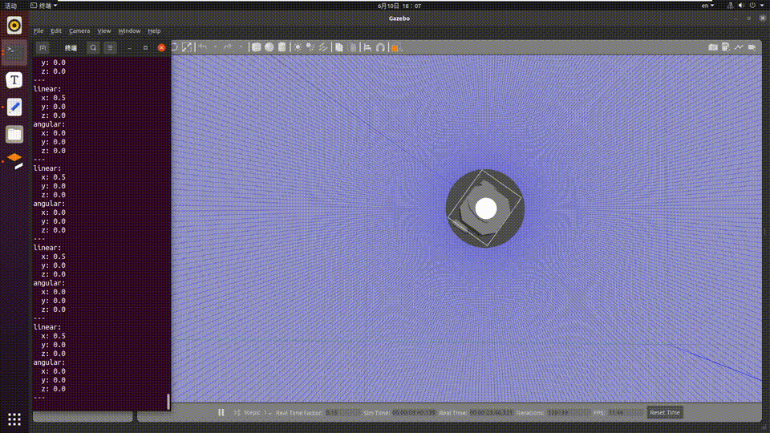The height and width of the screenshot is (433, 770).
Task: Step the simulation forward once
Action: coord(237,412)
